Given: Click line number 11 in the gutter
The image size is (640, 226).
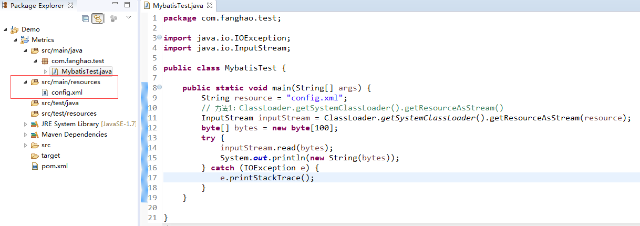Looking at the screenshot, I should [x=152, y=118].
